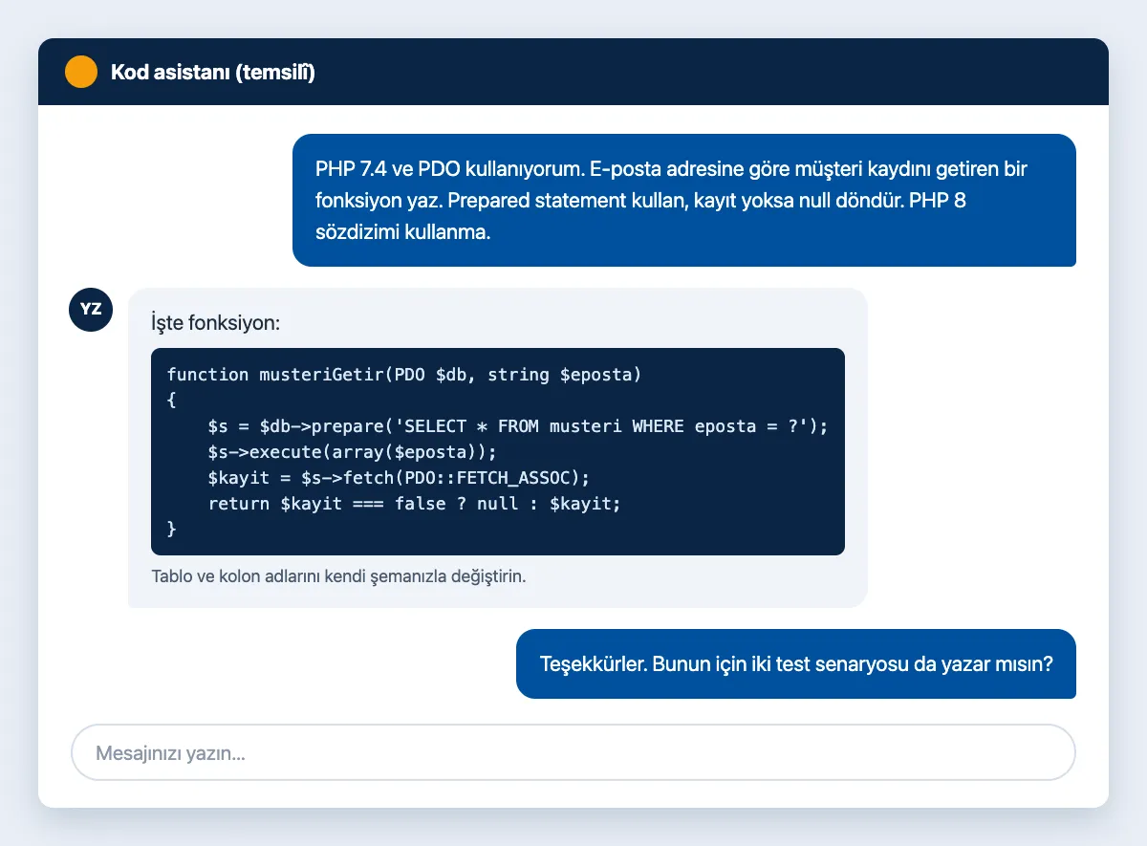Click the "Kod asistanı (temsilî)" header title

[213, 72]
